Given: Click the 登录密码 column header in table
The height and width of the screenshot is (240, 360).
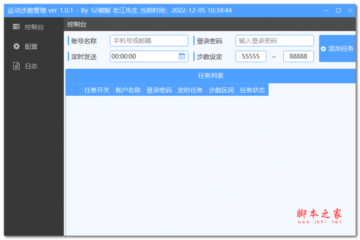Looking at the screenshot, I should [159, 90].
